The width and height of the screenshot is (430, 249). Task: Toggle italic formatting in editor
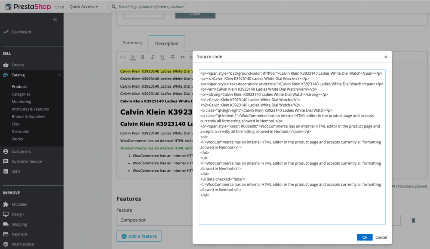[x=153, y=57]
